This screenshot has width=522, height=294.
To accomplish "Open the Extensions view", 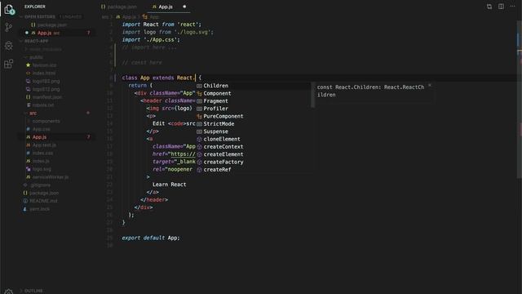I will pos(9,64).
